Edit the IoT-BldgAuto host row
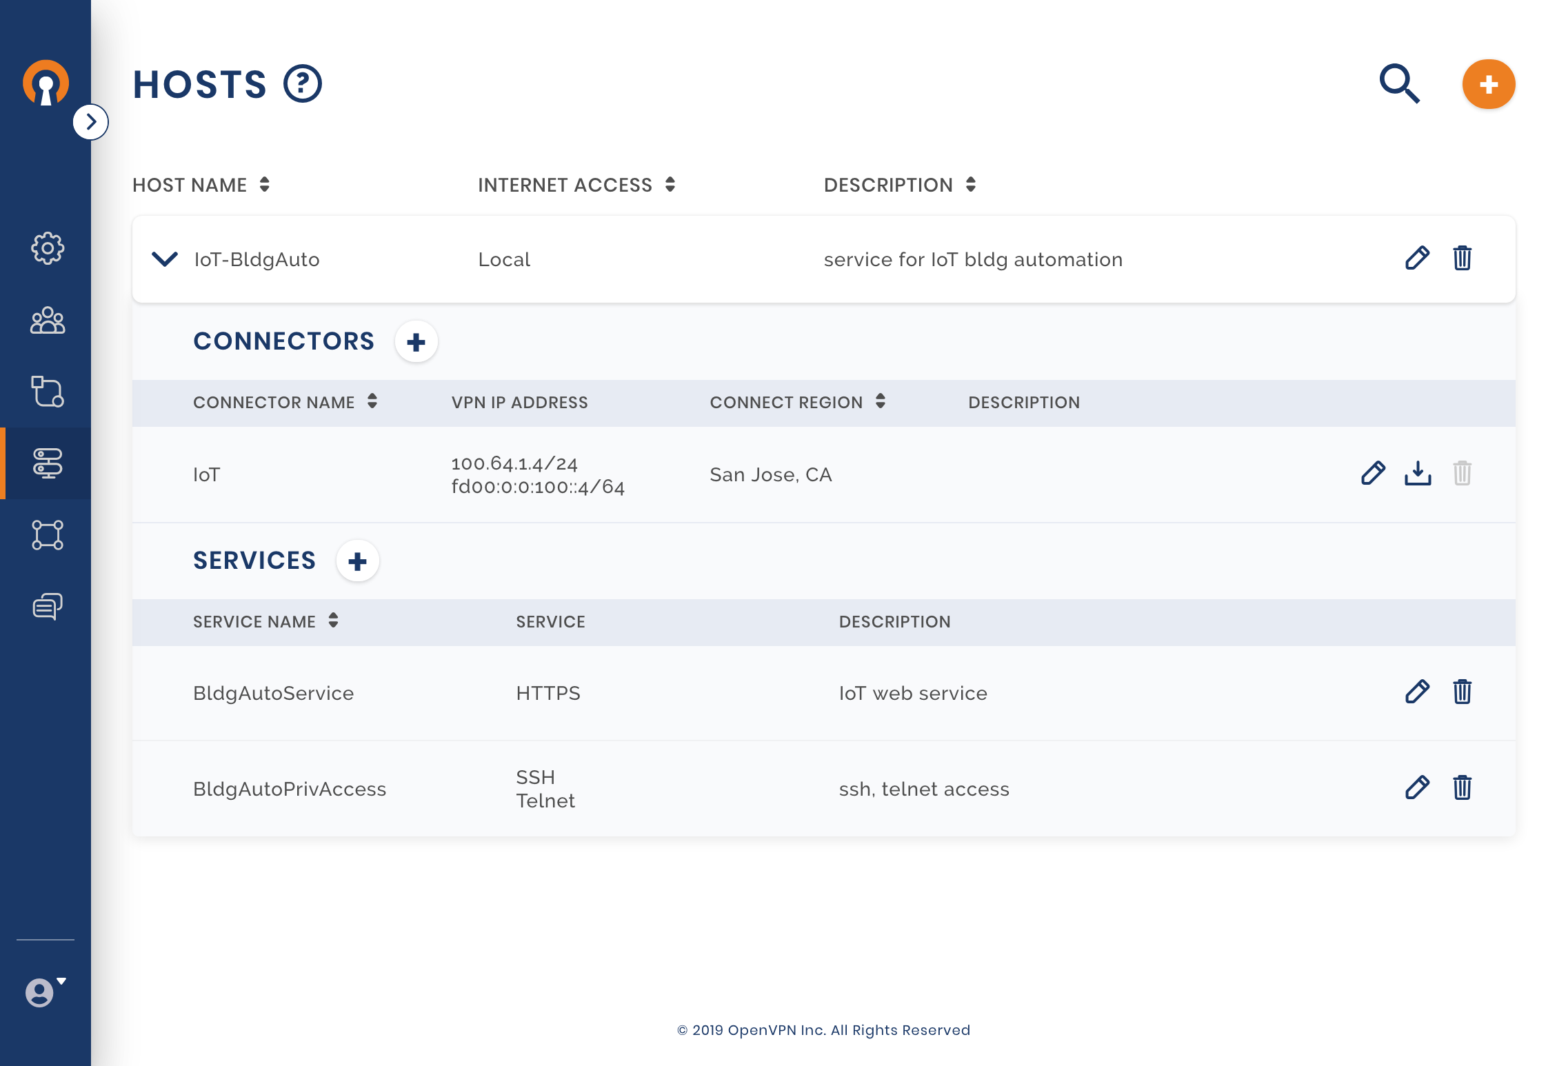 (1417, 259)
